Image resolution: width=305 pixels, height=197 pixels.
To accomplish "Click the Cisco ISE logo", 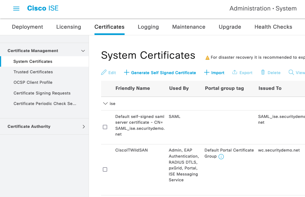I will tap(43, 8).
